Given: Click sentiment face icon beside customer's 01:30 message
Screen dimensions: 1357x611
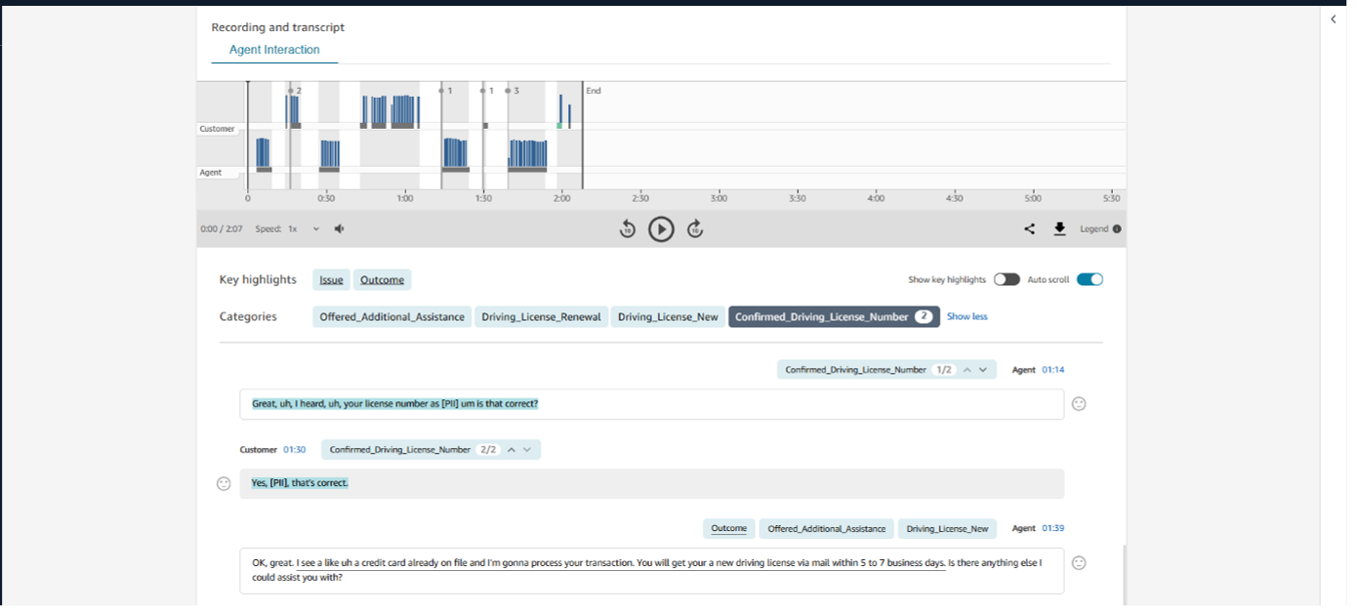Looking at the screenshot, I should tap(224, 483).
